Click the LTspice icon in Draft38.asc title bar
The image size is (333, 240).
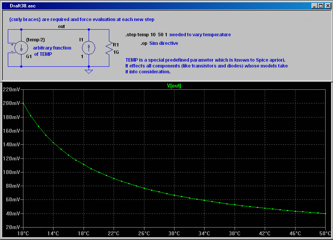(x=6, y=6)
